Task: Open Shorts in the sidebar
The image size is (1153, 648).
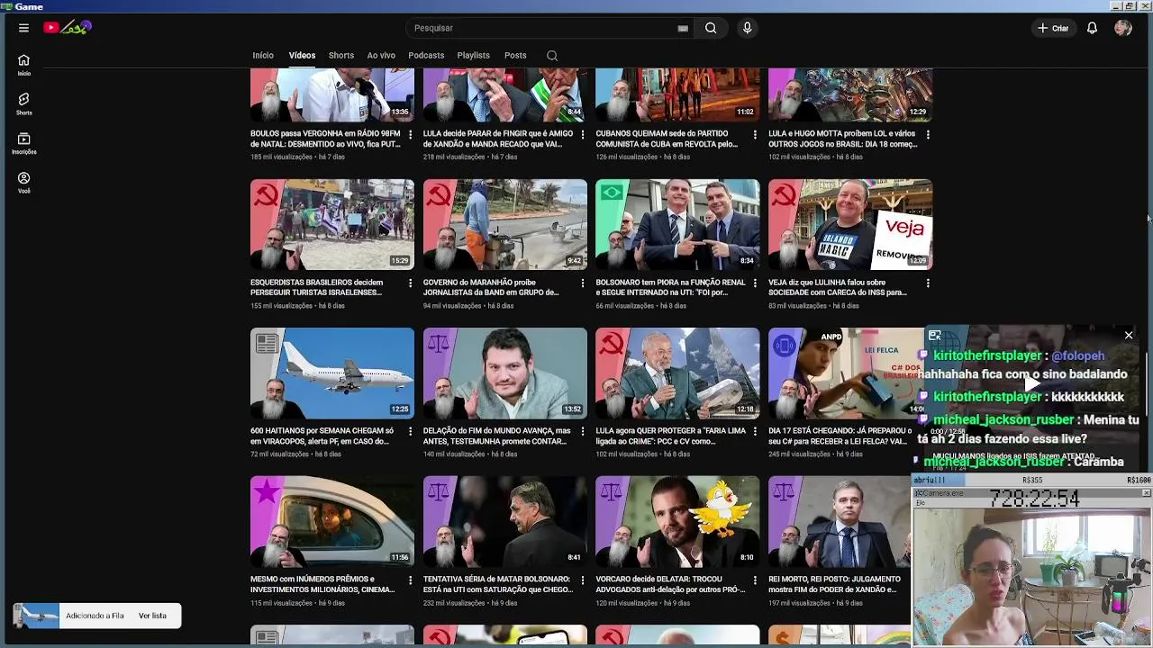Action: [x=23, y=104]
